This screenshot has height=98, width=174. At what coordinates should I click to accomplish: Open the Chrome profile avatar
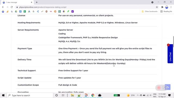167,7
